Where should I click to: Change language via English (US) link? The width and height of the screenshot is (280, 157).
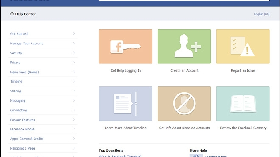click(262, 14)
